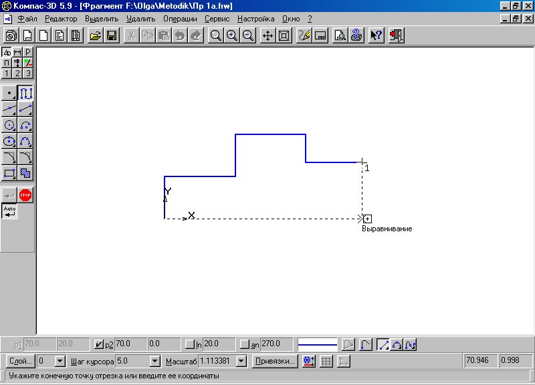The width and height of the screenshot is (535, 385).
Task: Create a new drawing sheet
Action: pyautogui.click(x=27, y=35)
